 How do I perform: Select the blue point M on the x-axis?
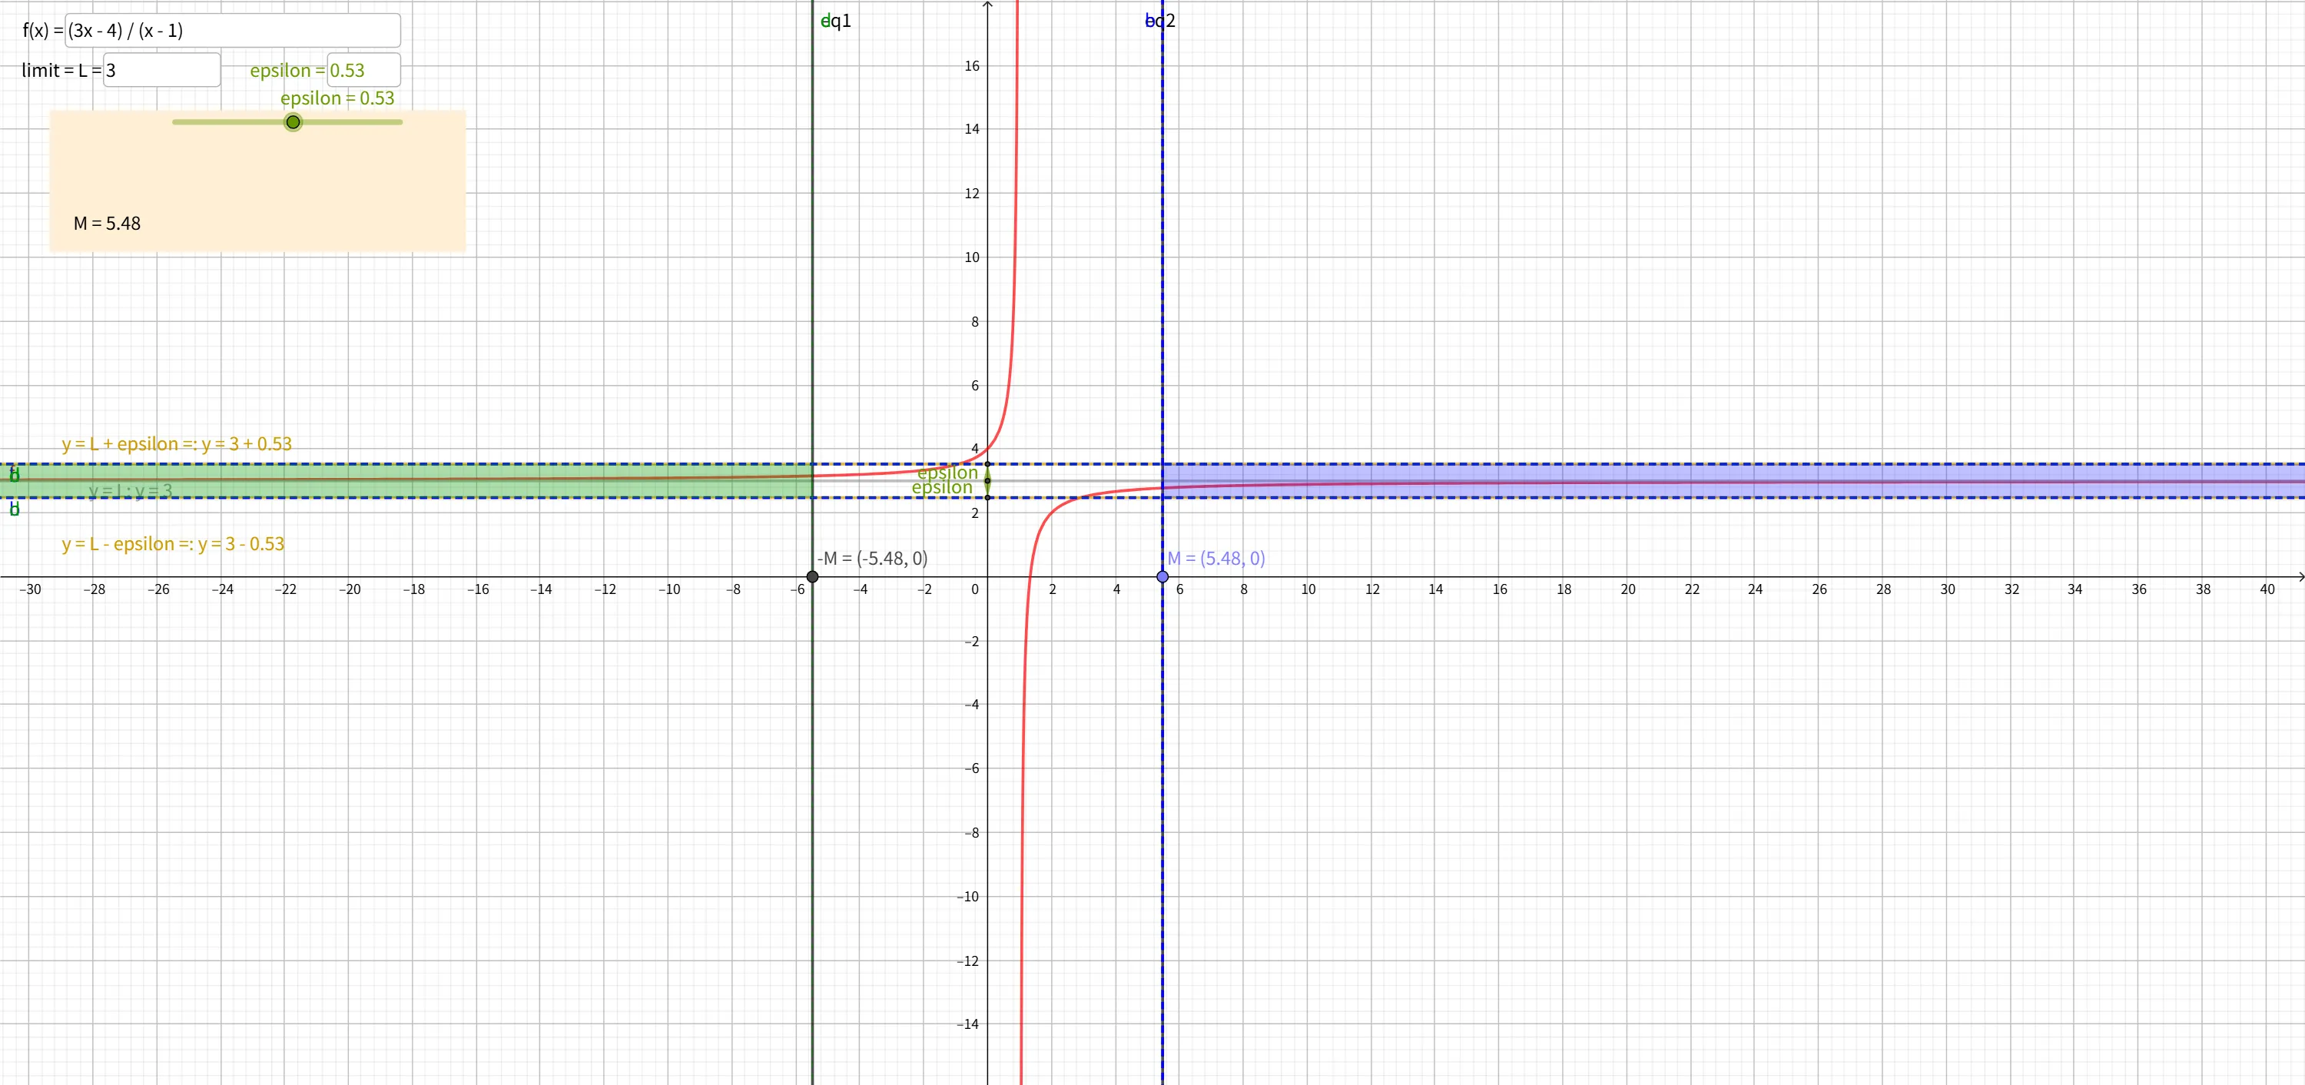coord(1162,576)
